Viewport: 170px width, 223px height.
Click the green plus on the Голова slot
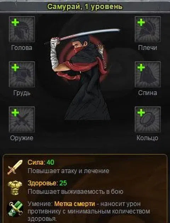pos(15,23)
